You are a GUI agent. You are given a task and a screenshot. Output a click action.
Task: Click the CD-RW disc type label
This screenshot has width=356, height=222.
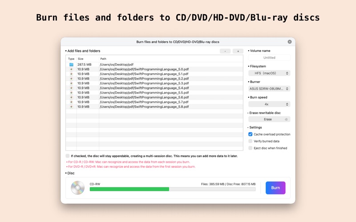95,184
